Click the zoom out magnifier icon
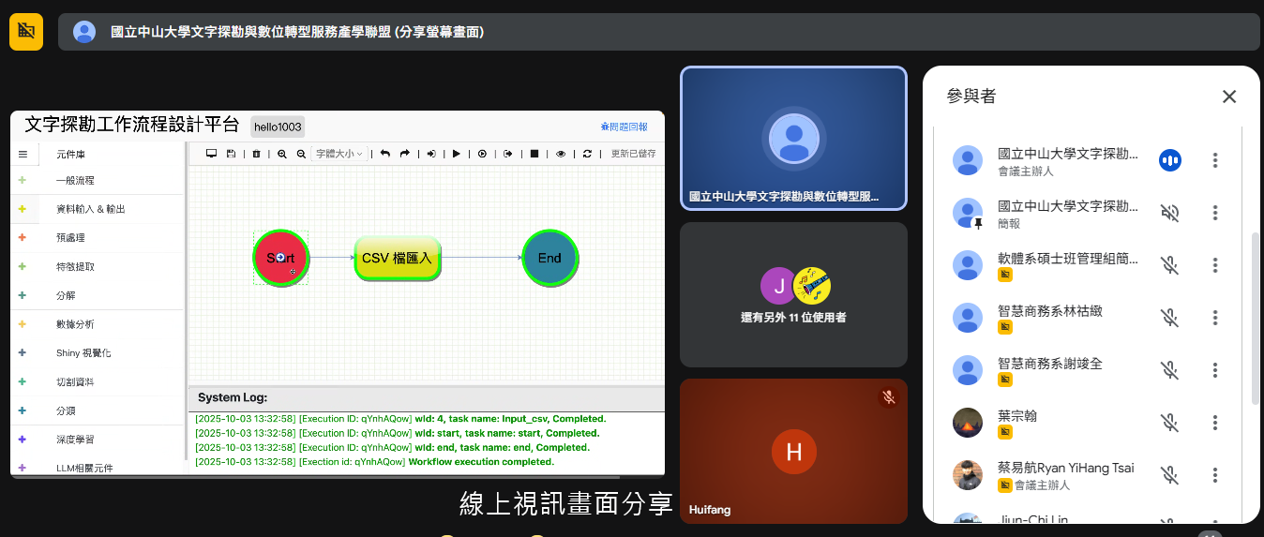Screen dimensions: 1264x537 (x=301, y=154)
